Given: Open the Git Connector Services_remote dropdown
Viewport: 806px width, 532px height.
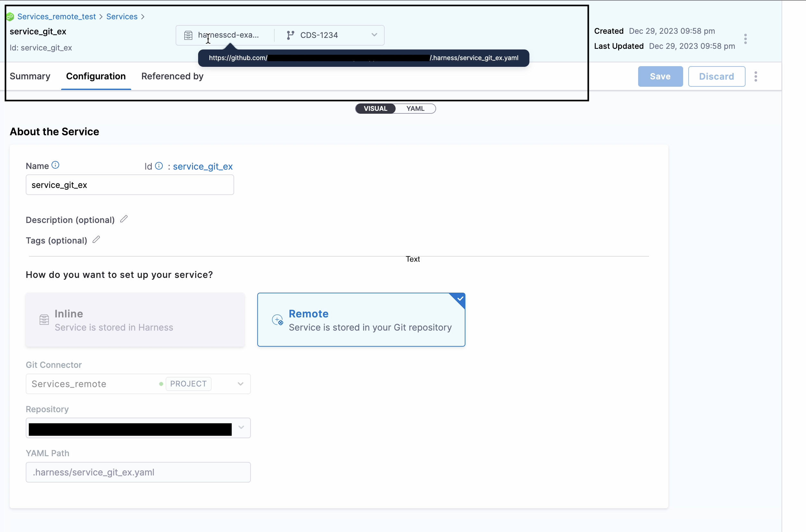Looking at the screenshot, I should point(240,384).
